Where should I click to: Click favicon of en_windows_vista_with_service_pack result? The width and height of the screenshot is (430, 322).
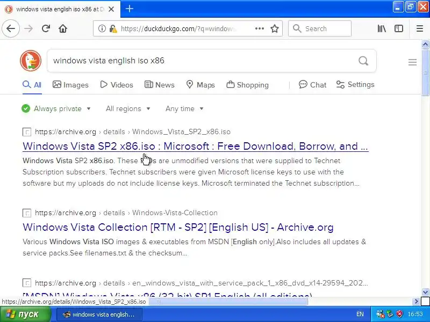click(26, 283)
